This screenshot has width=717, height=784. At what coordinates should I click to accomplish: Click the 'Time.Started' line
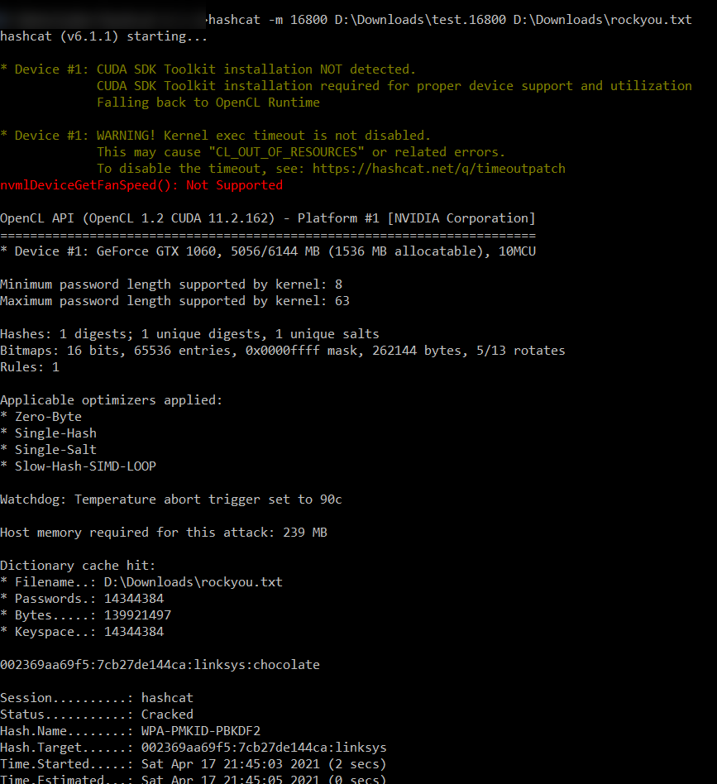(x=194, y=764)
